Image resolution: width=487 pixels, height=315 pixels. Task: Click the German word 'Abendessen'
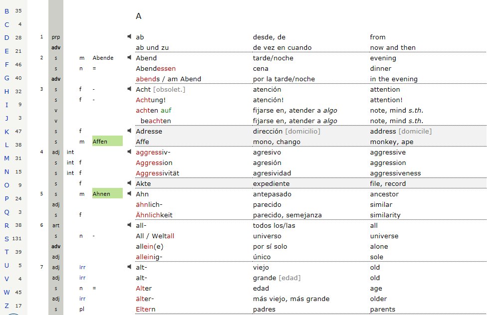pos(156,68)
